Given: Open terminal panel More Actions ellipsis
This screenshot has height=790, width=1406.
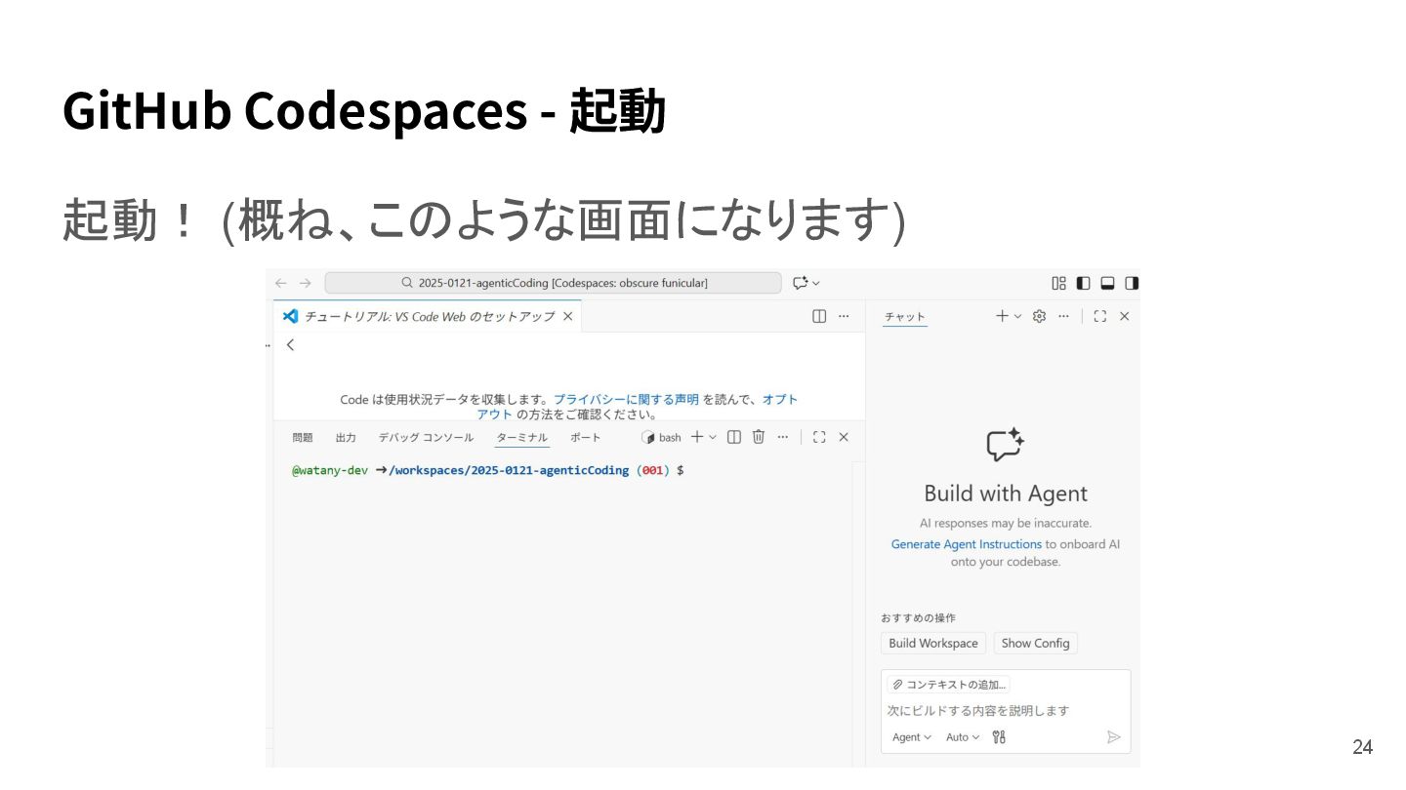Looking at the screenshot, I should click(x=782, y=437).
